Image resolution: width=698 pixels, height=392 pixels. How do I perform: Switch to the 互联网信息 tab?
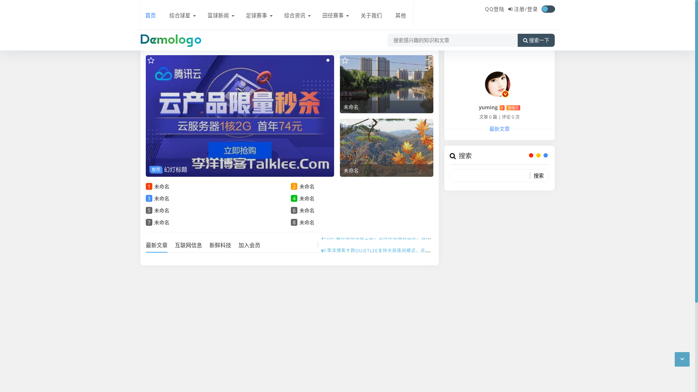(x=188, y=245)
